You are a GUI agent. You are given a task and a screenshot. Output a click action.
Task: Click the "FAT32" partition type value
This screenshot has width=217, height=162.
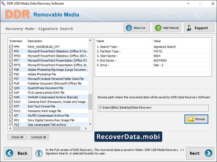tap(158, 51)
